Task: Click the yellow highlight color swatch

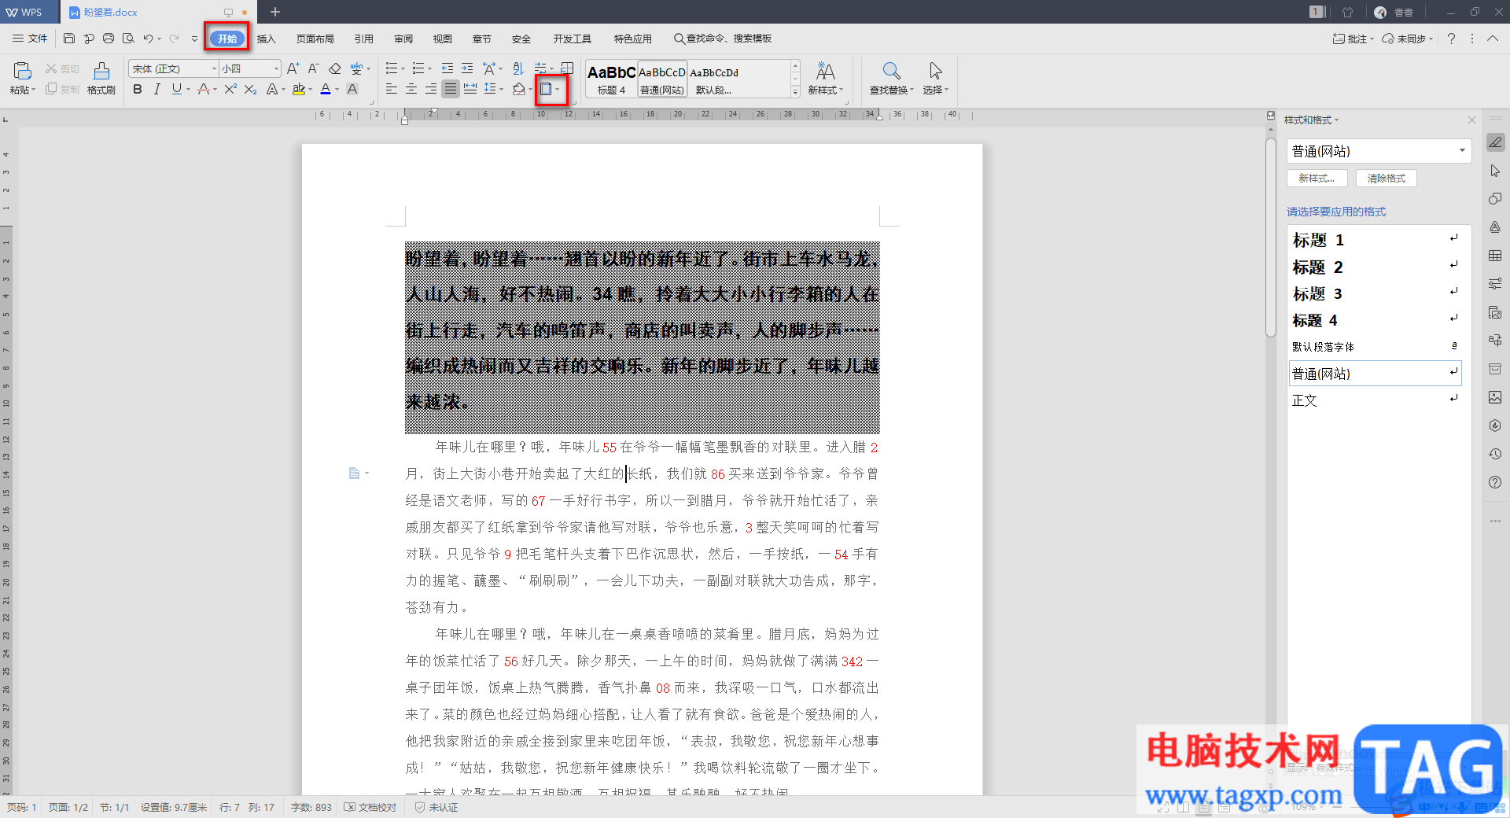Action: [x=299, y=90]
